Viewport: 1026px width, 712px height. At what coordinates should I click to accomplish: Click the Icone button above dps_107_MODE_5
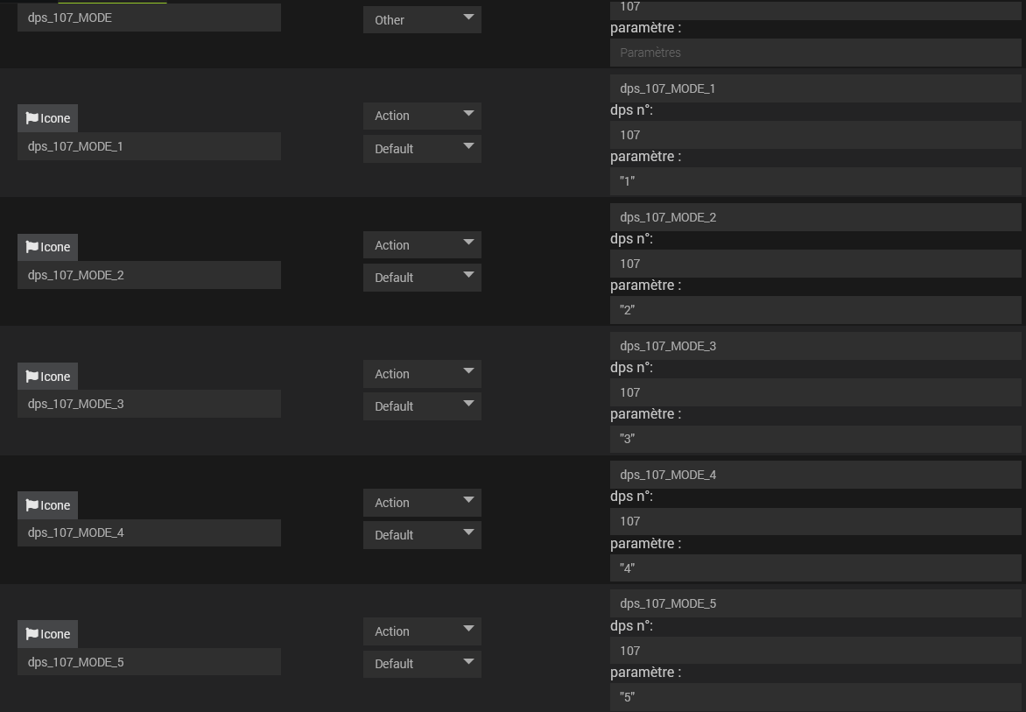47,634
